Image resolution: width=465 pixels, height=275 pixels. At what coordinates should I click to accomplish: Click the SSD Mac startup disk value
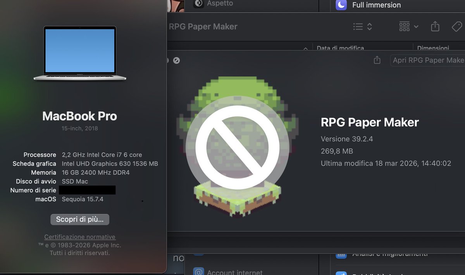click(75, 181)
